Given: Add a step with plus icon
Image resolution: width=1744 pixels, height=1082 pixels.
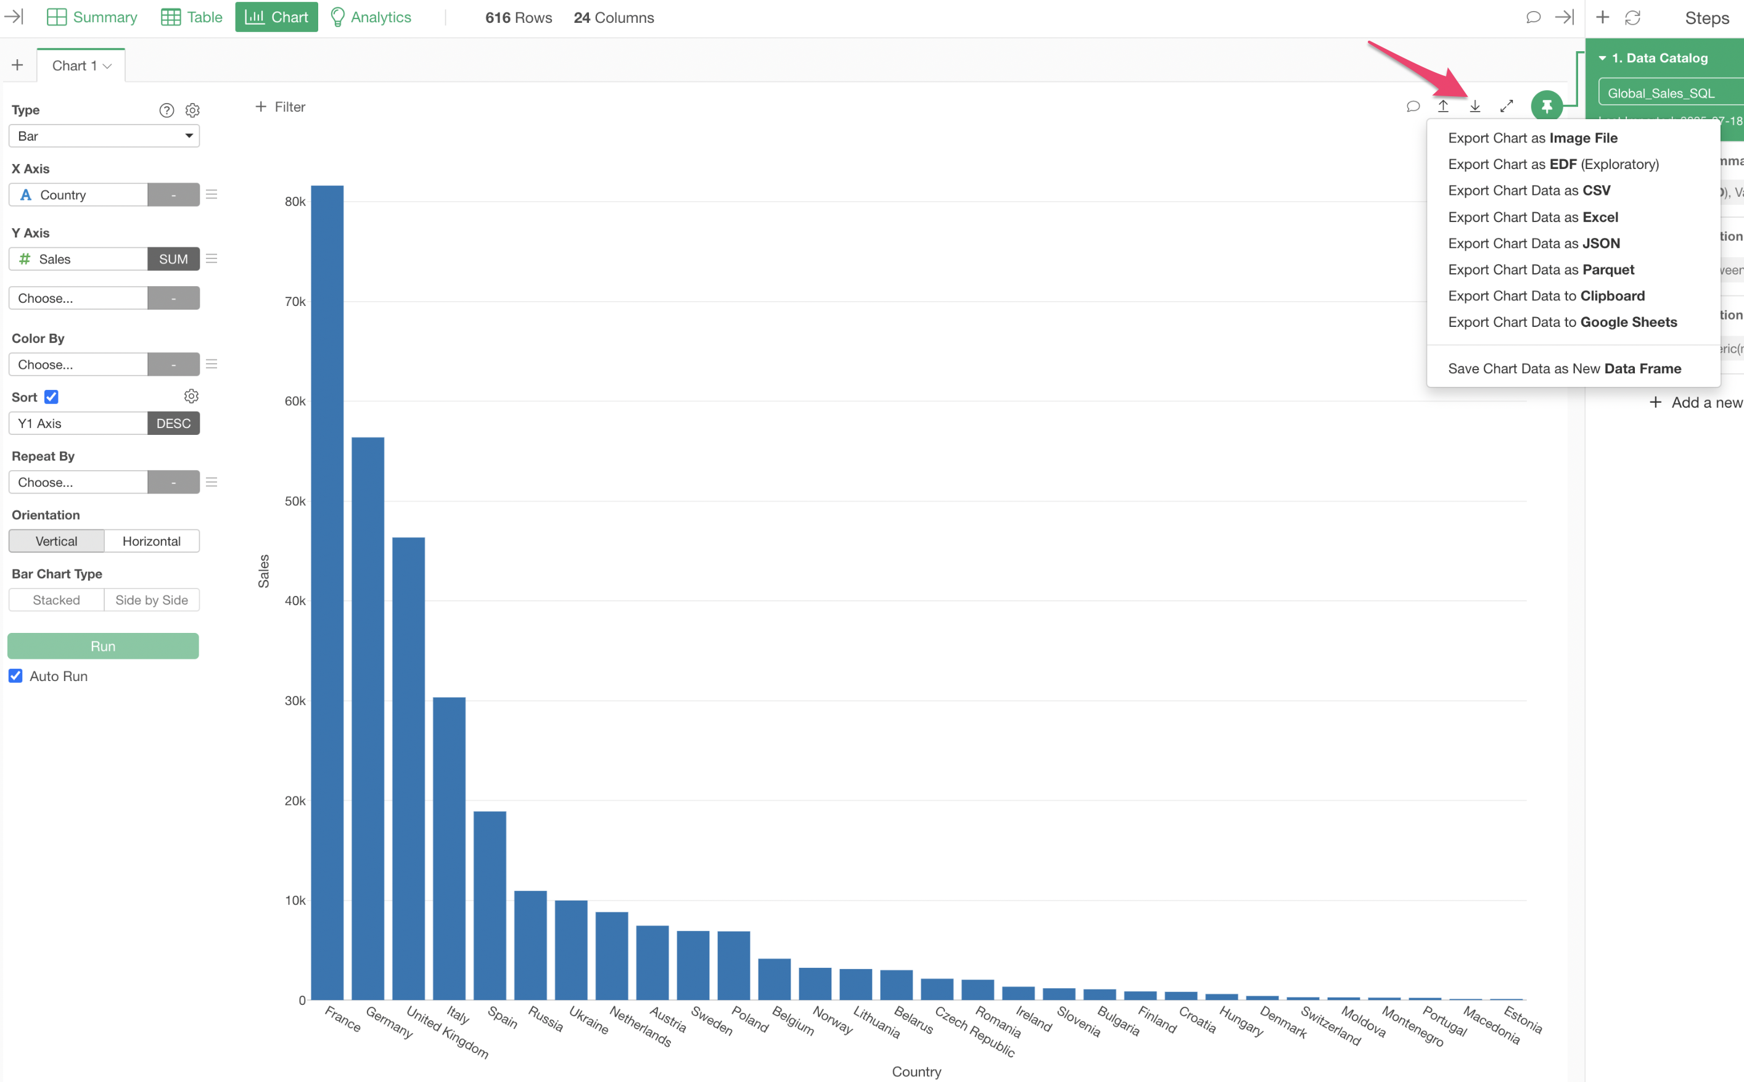Looking at the screenshot, I should (1602, 17).
